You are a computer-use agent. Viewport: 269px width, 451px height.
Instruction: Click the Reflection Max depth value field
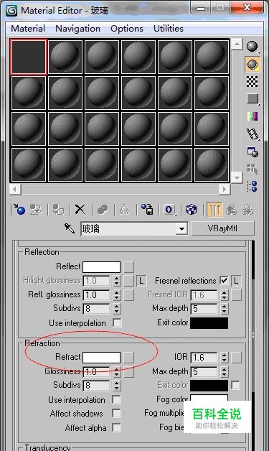point(204,309)
